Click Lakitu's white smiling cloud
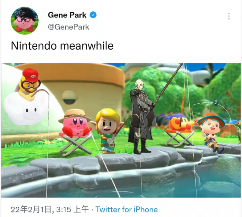This screenshot has width=242, height=217. 26,110
